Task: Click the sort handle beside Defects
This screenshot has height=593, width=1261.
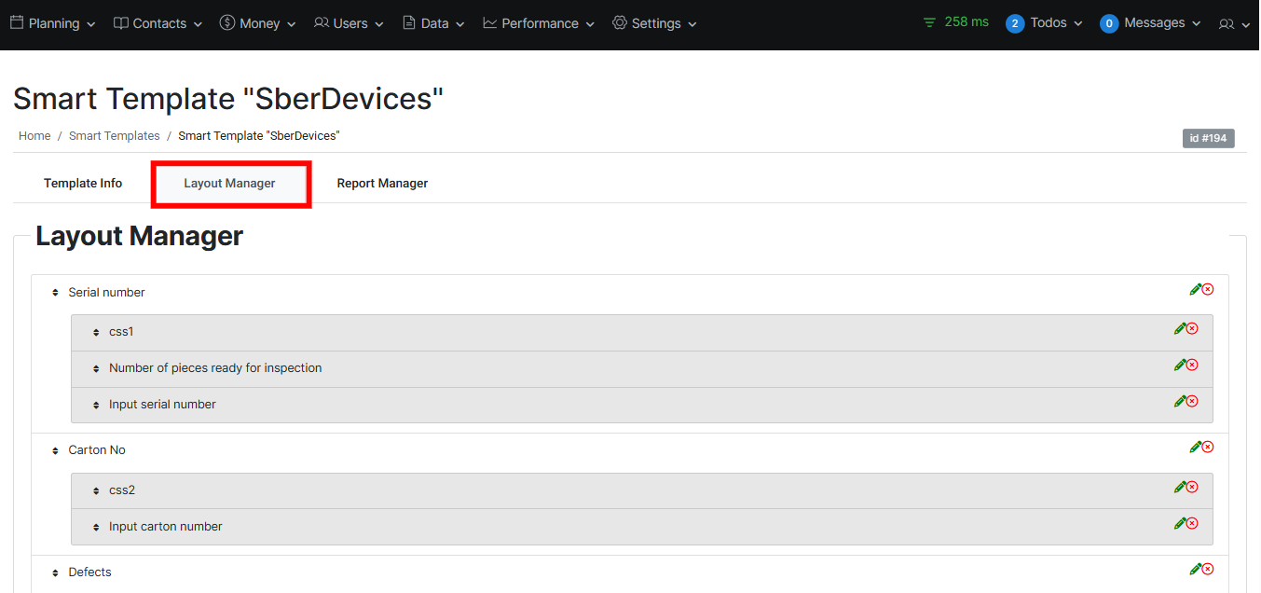Action: [55, 573]
